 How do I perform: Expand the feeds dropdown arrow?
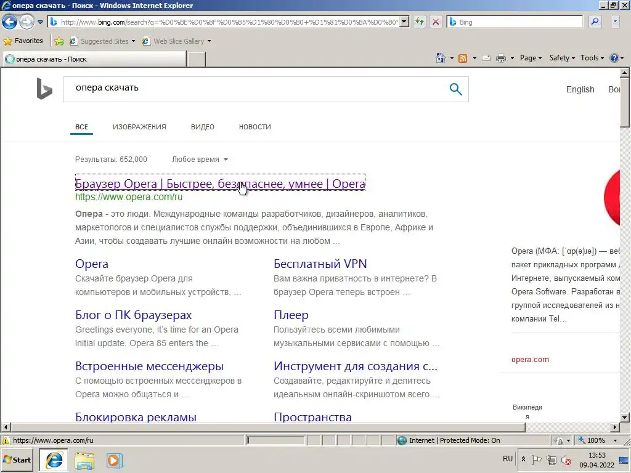pyautogui.click(x=474, y=59)
